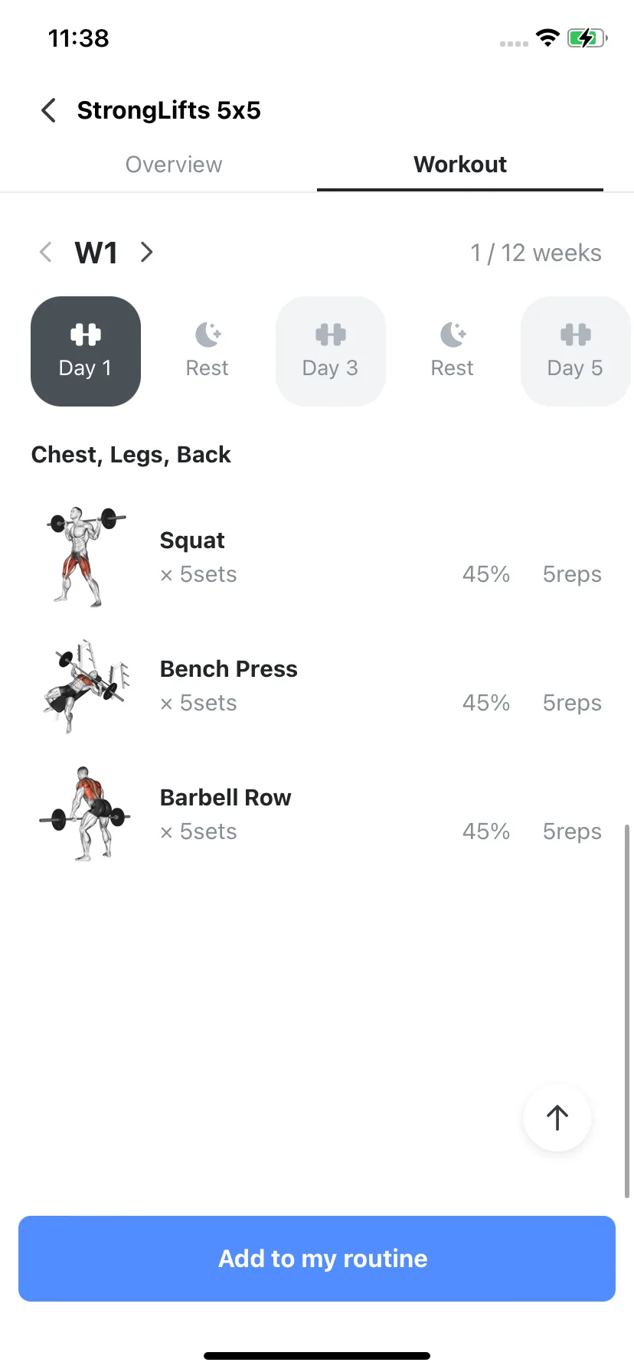Go to next week chevron
The image size is (634, 1372).
click(147, 252)
